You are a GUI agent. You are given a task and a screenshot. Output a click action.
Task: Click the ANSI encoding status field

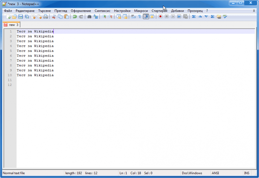tap(215, 173)
